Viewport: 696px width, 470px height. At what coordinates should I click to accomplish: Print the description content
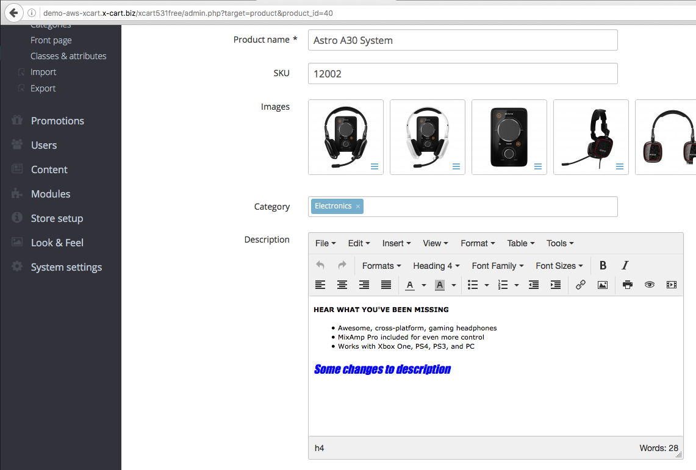628,285
